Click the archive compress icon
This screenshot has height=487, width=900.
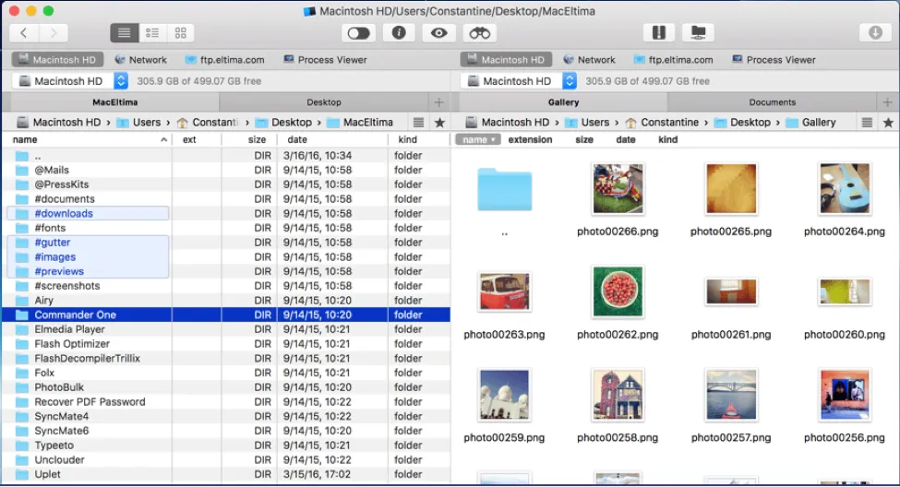tap(658, 33)
